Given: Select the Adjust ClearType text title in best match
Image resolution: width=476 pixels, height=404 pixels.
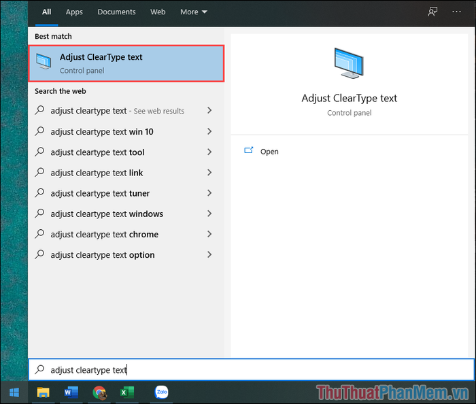Looking at the screenshot, I should pos(101,57).
